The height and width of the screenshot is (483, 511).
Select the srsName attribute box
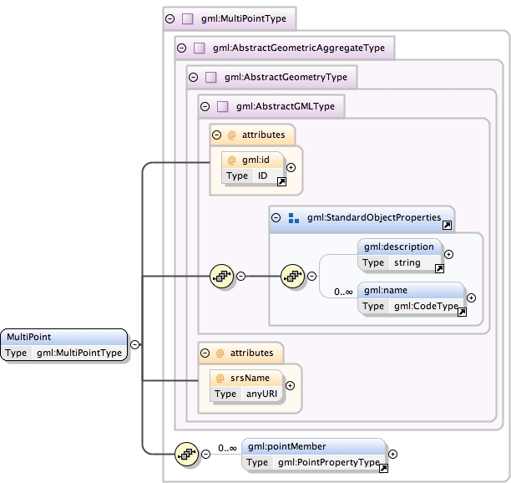[x=246, y=386]
